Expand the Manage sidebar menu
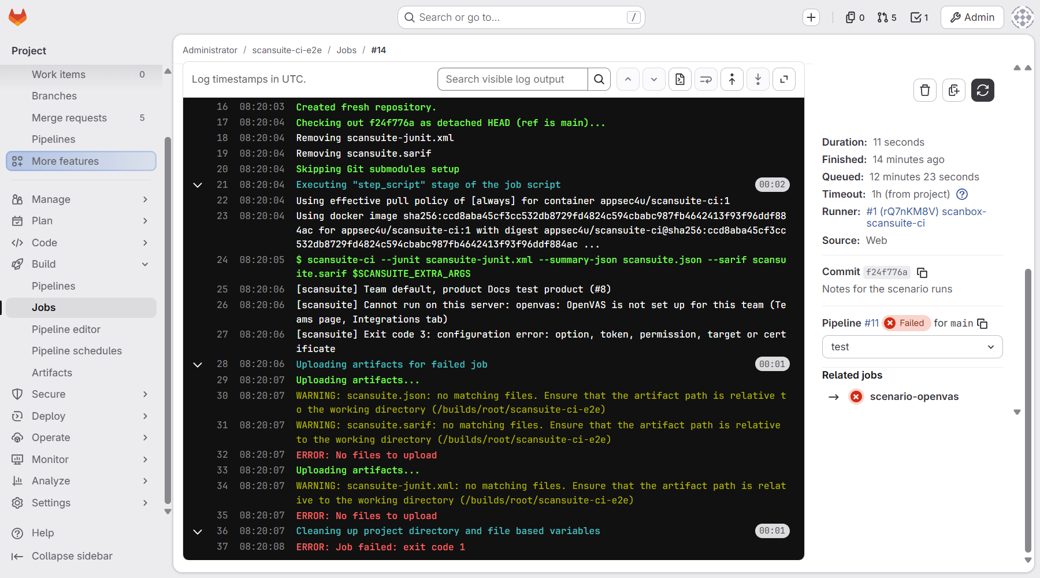Screen dimensions: 1040x578 pos(81,199)
